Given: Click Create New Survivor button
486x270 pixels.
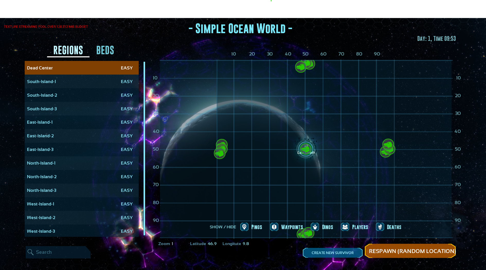Looking at the screenshot, I should [x=332, y=253].
